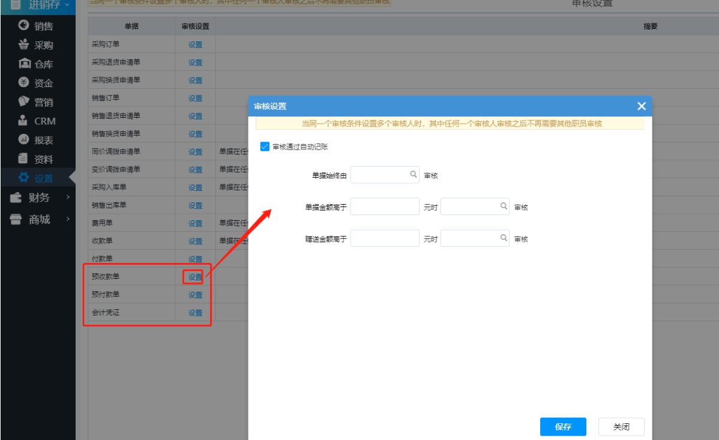Expand the 商城 sidebar section
This screenshot has height=440, width=719.
(x=68, y=219)
